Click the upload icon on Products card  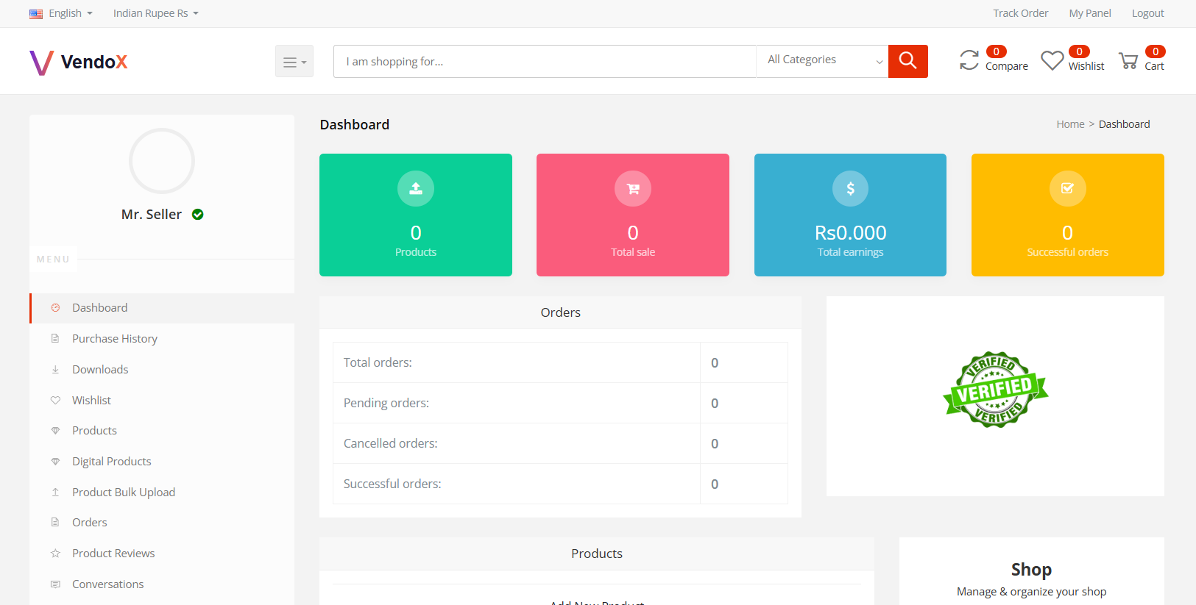(x=416, y=189)
